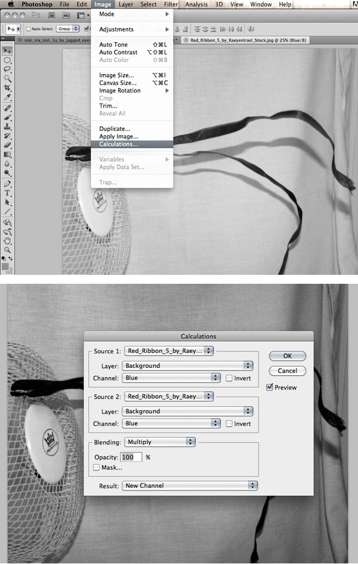Select the Lasso tool

click(x=8, y=69)
